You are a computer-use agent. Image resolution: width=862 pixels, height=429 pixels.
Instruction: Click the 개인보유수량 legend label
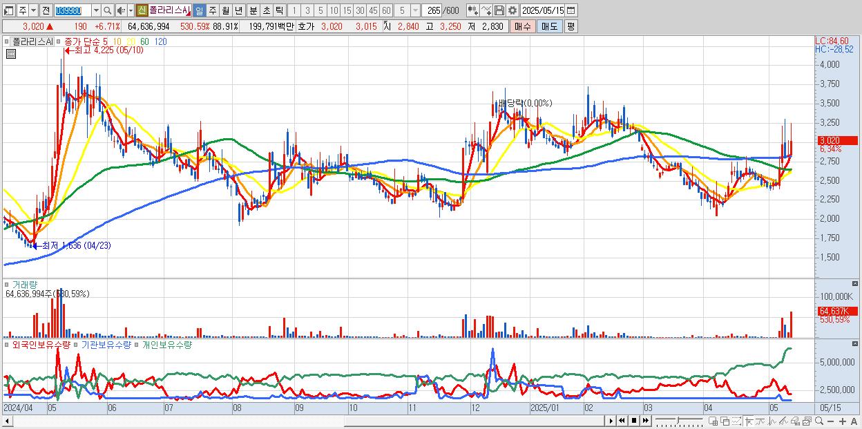[x=166, y=344]
